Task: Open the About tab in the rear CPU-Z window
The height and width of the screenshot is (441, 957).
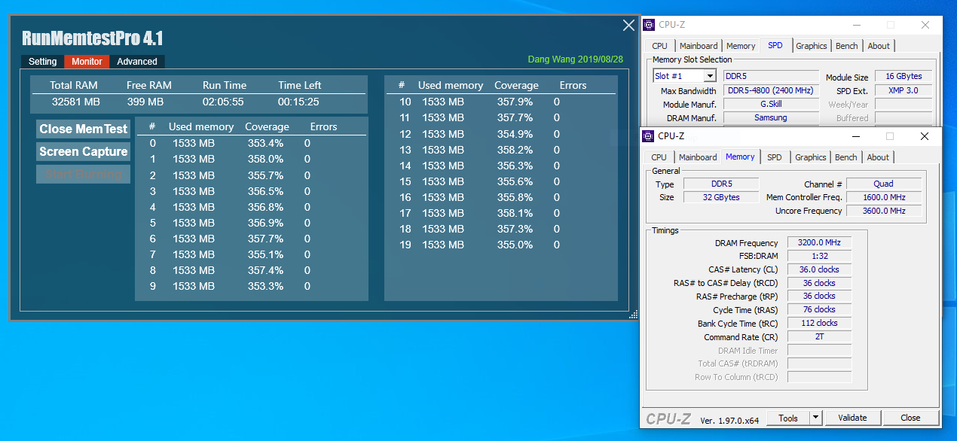Action: (x=879, y=46)
